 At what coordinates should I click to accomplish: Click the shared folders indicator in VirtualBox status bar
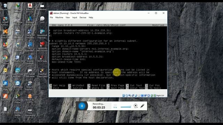click(139, 95)
